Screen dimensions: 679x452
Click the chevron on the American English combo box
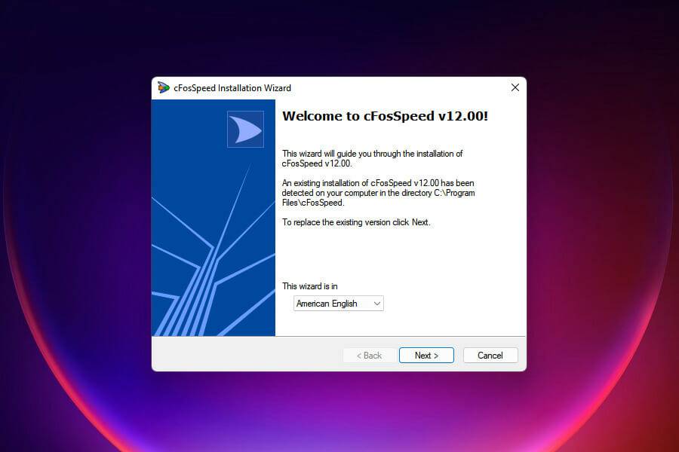click(377, 303)
